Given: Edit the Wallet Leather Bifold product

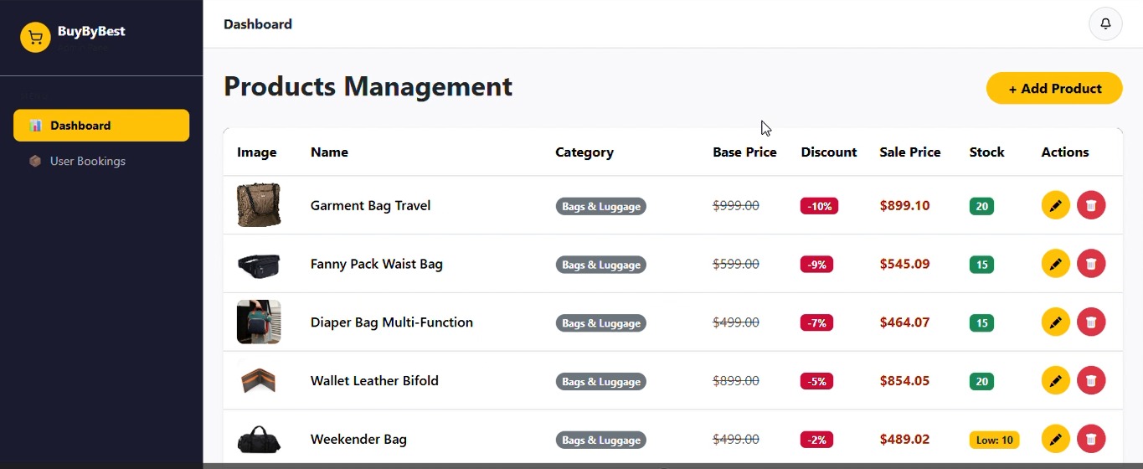Looking at the screenshot, I should coord(1056,380).
